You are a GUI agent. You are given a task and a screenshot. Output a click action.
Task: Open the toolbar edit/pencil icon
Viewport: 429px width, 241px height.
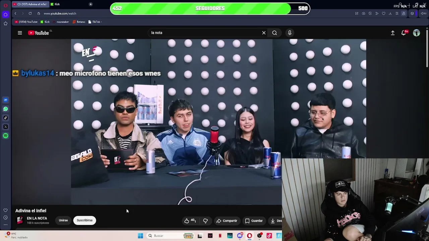click(x=357, y=13)
